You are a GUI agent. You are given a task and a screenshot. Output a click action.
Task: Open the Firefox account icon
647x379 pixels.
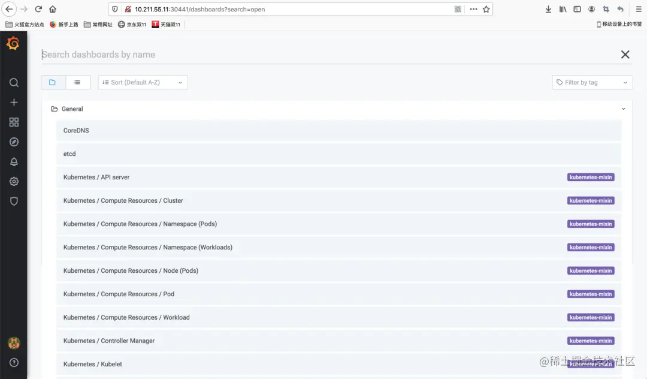[x=592, y=9]
